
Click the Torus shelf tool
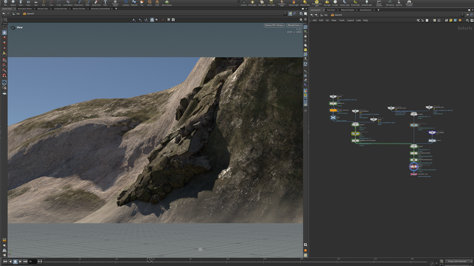(x=28, y=3)
